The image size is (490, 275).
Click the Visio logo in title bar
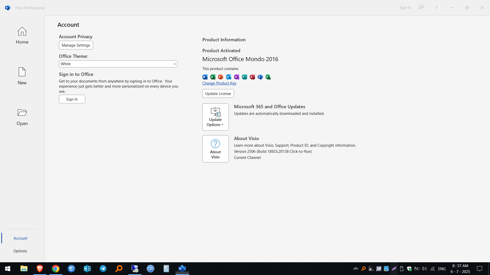coord(8,8)
